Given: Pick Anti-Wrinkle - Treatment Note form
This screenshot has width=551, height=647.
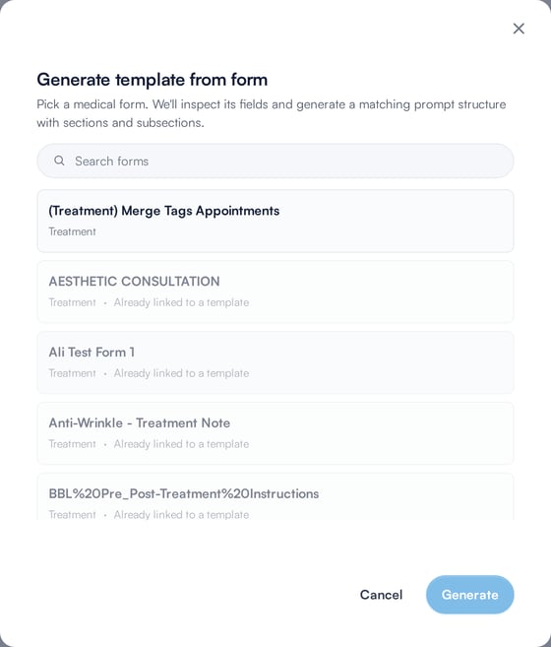Looking at the screenshot, I should 275,433.
